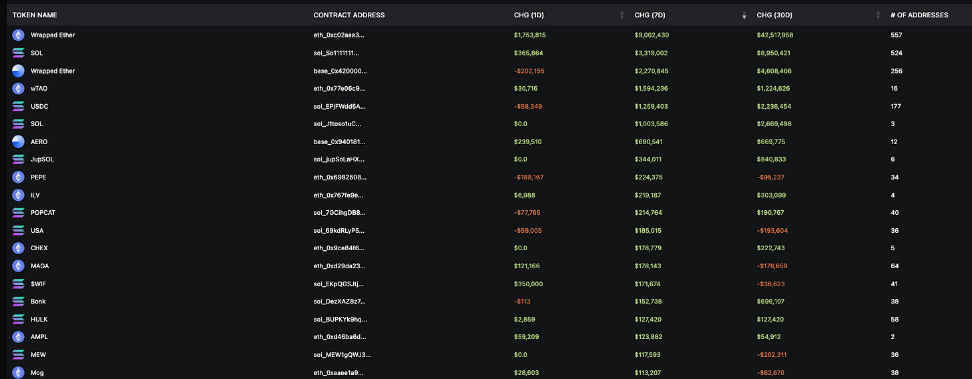Open contract address base_0x420000...
This screenshot has width=972, height=379.
click(340, 71)
